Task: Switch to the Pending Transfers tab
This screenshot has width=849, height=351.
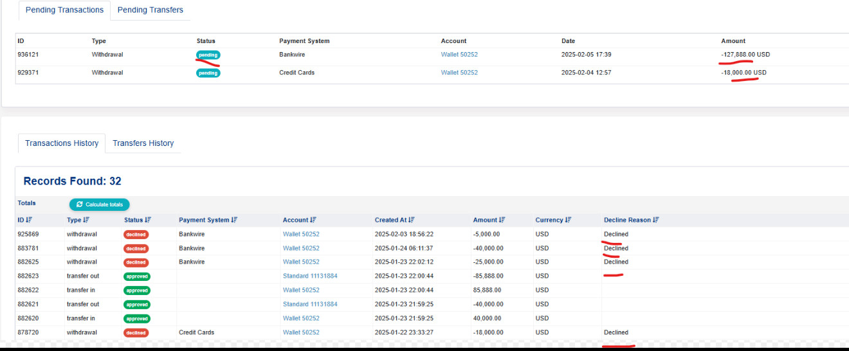Action: 150,10
